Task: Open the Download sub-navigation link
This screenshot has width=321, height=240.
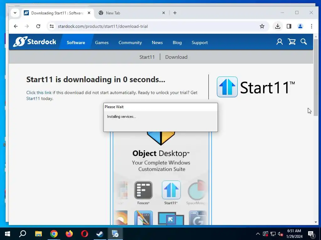Action: coord(176,57)
